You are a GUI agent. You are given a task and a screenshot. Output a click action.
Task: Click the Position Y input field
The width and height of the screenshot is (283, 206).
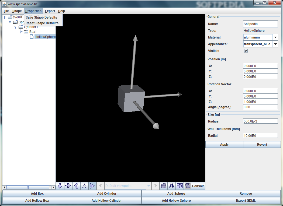click(x=260, y=71)
